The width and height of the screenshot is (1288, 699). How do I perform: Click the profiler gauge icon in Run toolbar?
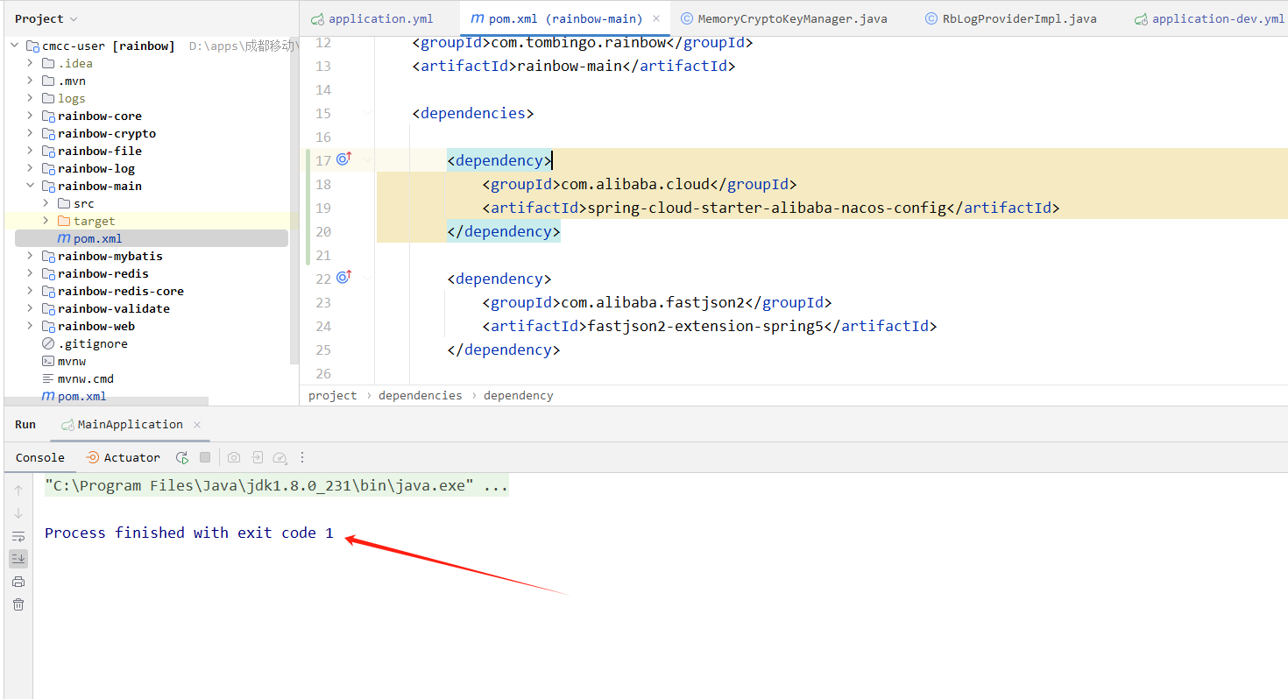[x=280, y=457]
